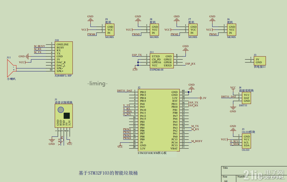Select the J5 OLED module component
Screen dimensions: 287x182
246,141
